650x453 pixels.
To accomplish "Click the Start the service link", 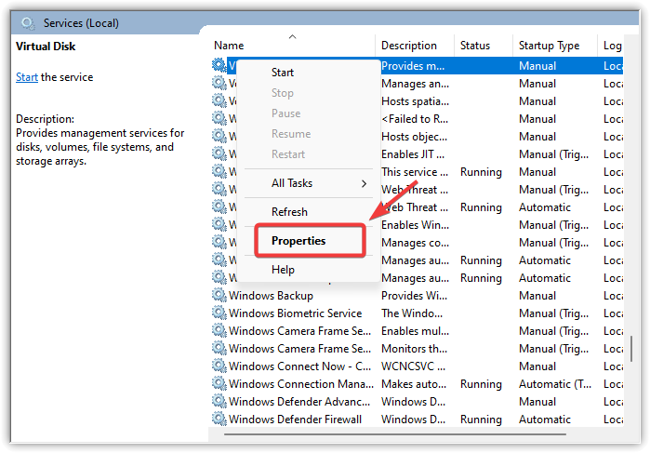I will coord(27,77).
